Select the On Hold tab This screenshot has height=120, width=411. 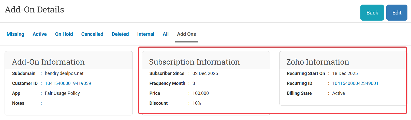(x=64, y=34)
